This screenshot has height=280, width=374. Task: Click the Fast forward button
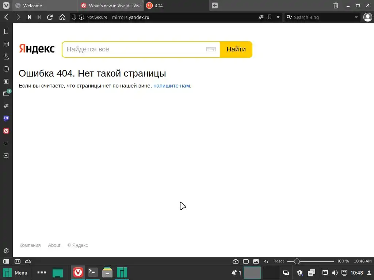pyautogui.click(x=39, y=17)
